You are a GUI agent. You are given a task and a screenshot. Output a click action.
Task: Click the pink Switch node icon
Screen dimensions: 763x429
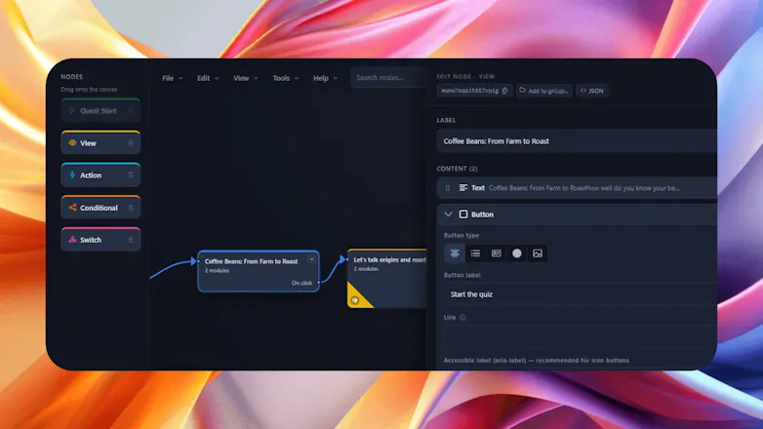pyautogui.click(x=72, y=240)
